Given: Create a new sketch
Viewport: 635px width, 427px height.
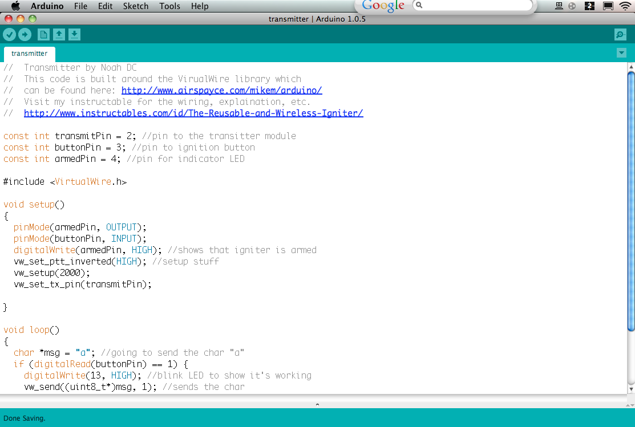Looking at the screenshot, I should [43, 34].
